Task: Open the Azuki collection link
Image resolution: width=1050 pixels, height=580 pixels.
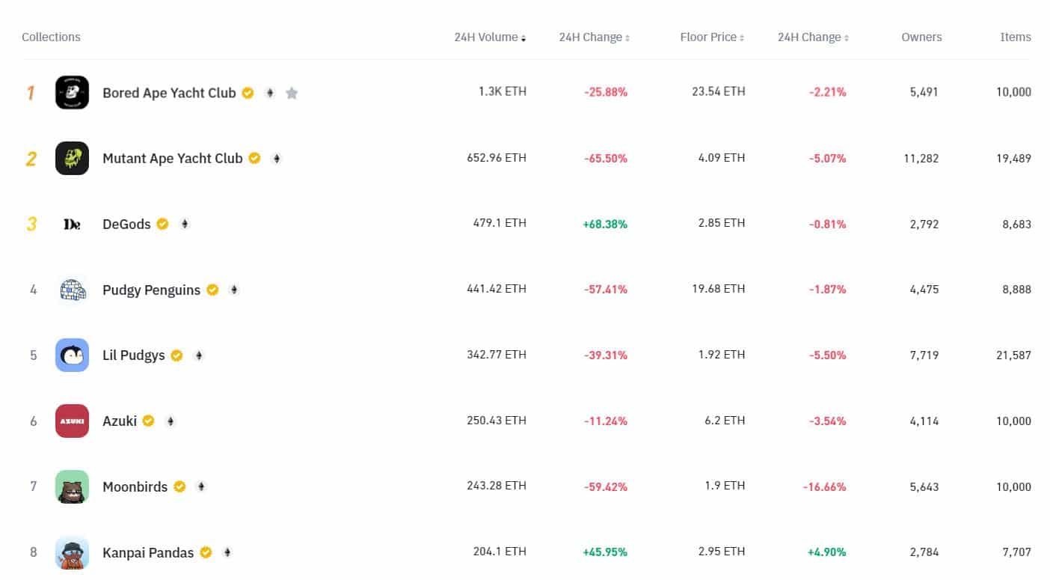Action: [120, 421]
